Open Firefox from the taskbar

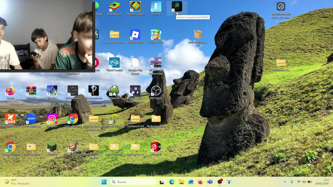point(200,182)
